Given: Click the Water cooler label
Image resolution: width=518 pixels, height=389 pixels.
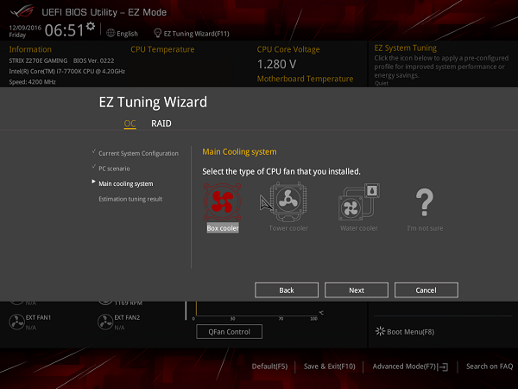Looking at the screenshot, I should pyautogui.click(x=359, y=228).
